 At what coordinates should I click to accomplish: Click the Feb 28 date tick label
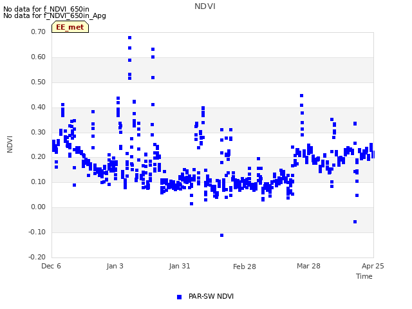[x=245, y=267]
